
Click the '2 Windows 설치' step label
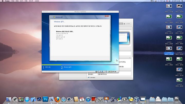point(66,67)
